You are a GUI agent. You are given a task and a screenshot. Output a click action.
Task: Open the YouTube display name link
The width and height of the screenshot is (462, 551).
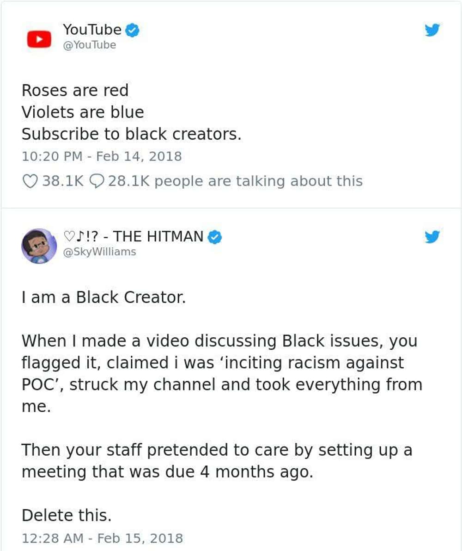coord(92,30)
